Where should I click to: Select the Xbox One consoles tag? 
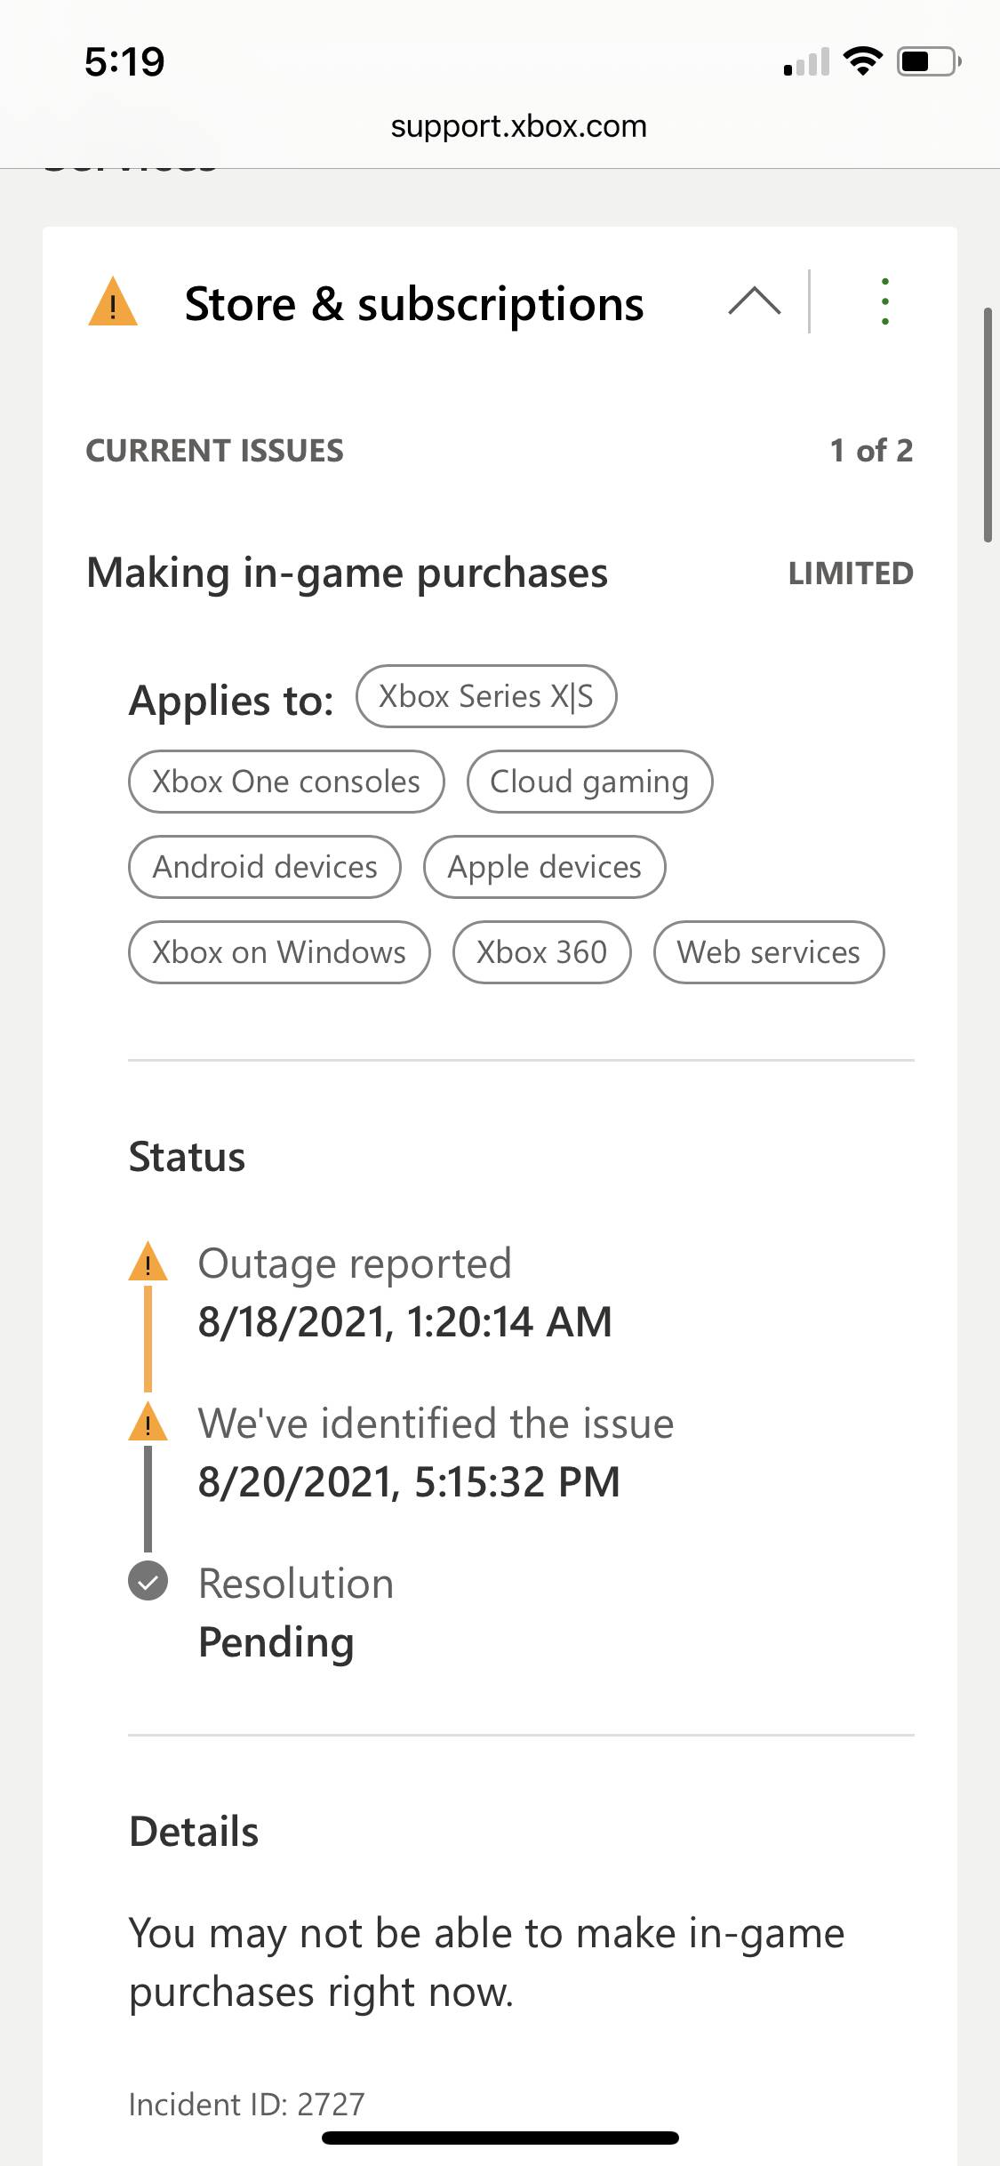pos(286,782)
